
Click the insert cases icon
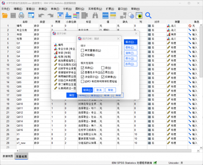pyautogui.click(x=105, y=16)
